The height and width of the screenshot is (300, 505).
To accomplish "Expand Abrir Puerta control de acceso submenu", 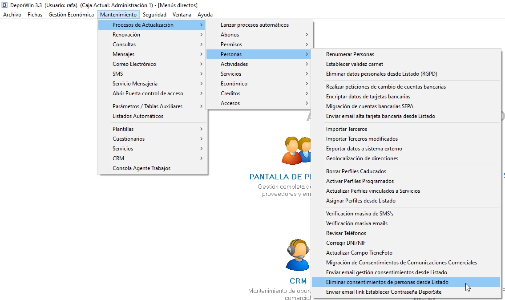I will click(x=153, y=93).
